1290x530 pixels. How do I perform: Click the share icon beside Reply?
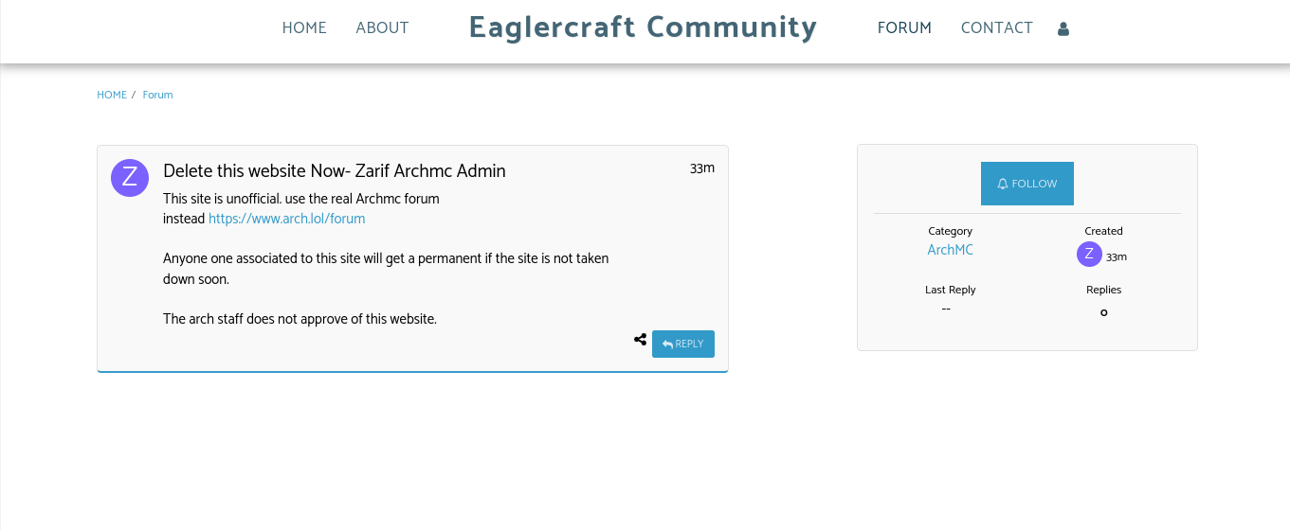click(641, 340)
